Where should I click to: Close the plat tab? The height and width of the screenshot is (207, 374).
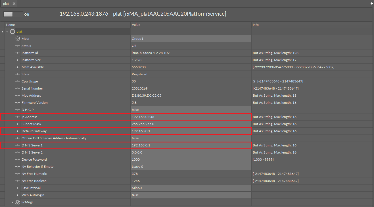click(14, 4)
